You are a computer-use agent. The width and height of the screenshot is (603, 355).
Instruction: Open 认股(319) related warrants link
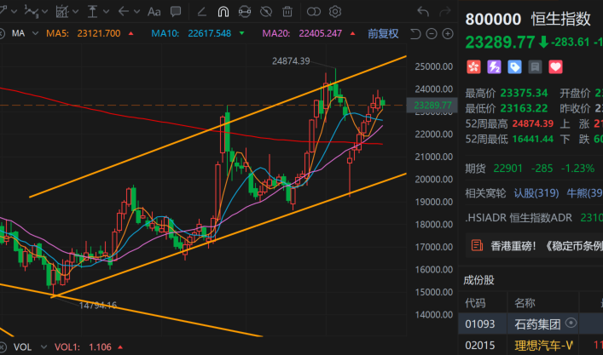[536, 192]
